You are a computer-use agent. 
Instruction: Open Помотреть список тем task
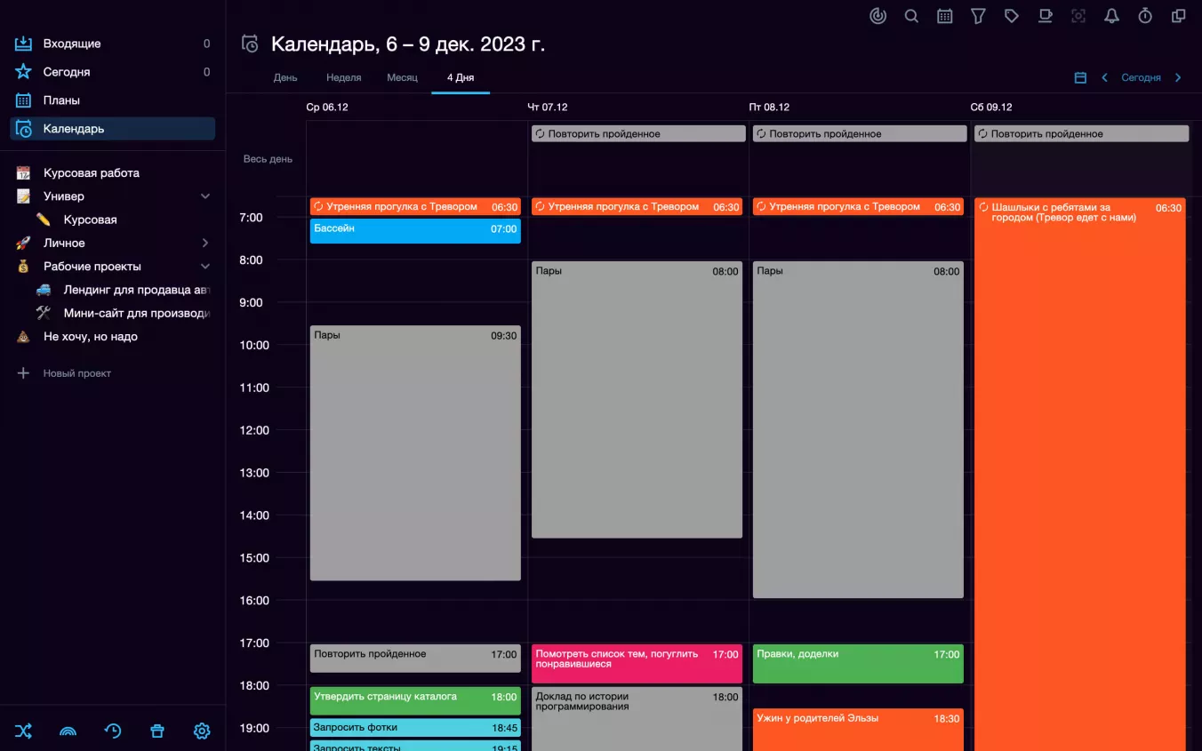click(x=637, y=664)
